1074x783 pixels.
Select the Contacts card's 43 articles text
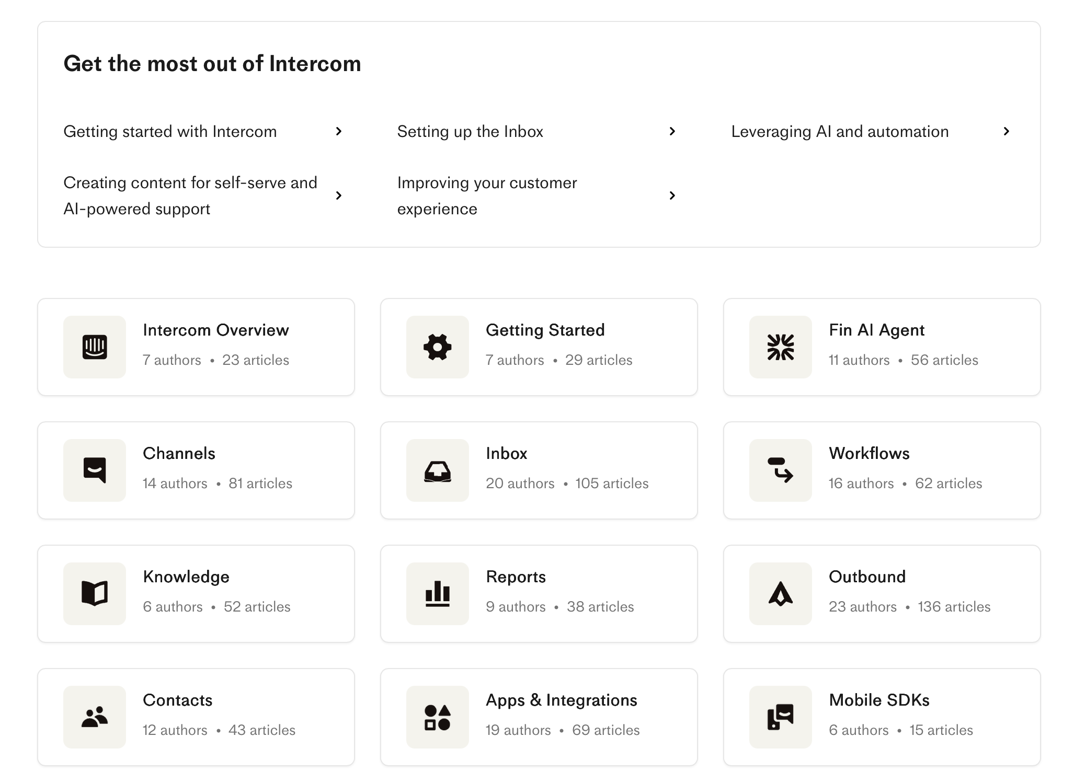262,730
